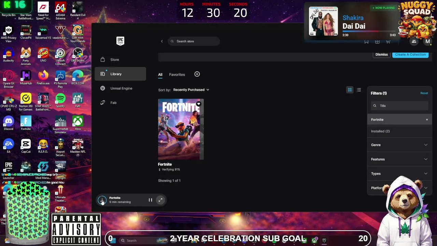Expand the Features filter section
This screenshot has height=246, width=437.
[x=399, y=159]
